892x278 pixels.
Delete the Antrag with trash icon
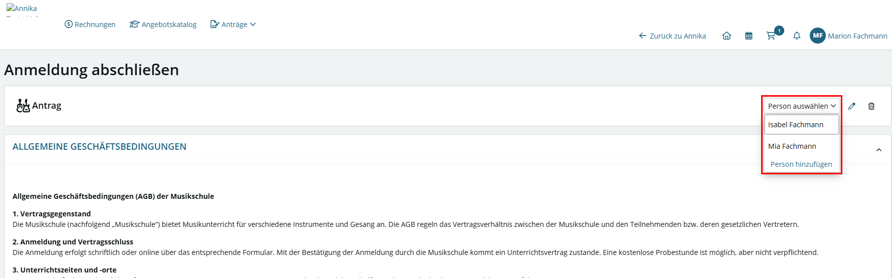tap(871, 106)
